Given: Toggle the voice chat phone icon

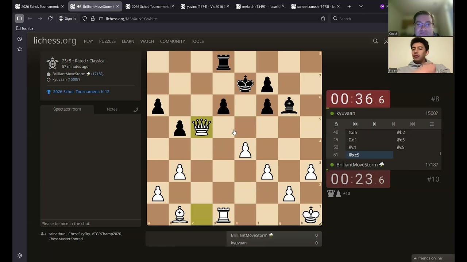Looking at the screenshot, I should [136, 110].
